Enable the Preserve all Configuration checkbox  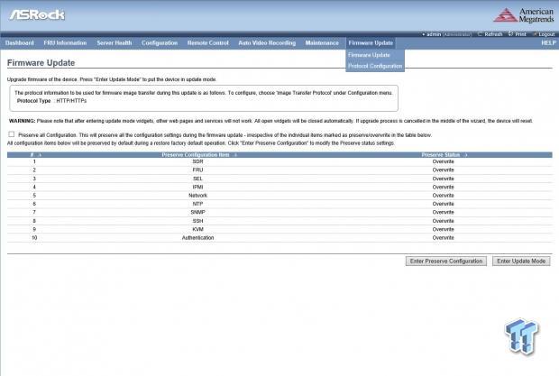click(x=12, y=134)
